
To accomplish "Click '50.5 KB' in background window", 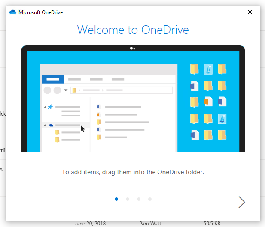I will (x=212, y=224).
